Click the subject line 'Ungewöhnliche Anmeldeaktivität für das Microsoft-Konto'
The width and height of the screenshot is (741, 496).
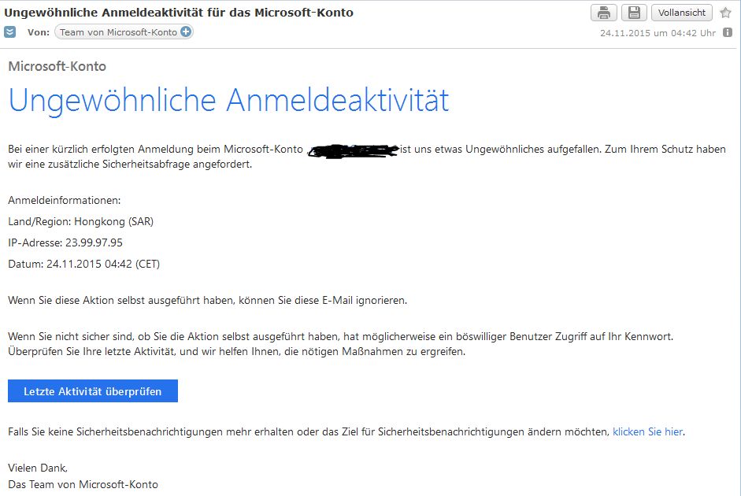click(x=179, y=13)
